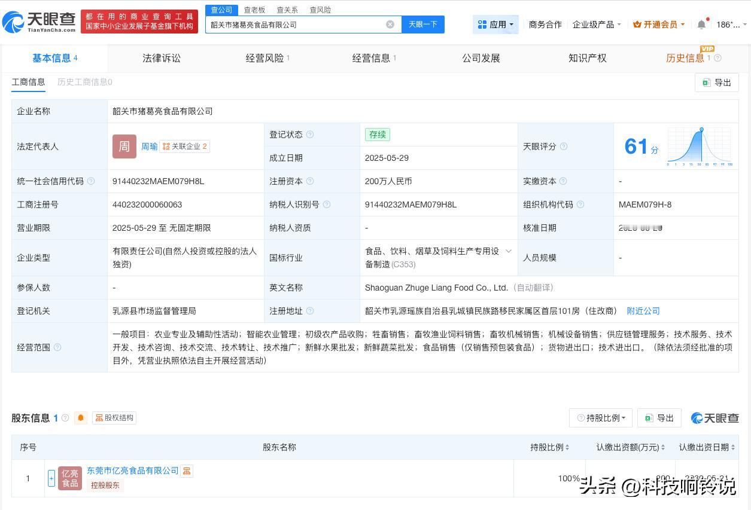The width and height of the screenshot is (751, 510).
Task: Open the 持股比例 filter dropdown
Action: [600, 418]
